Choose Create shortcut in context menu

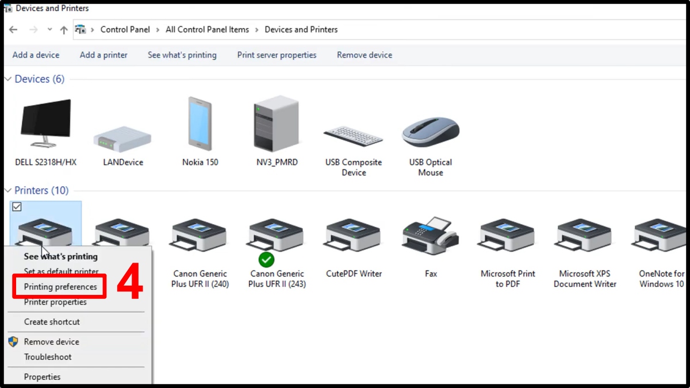click(52, 322)
